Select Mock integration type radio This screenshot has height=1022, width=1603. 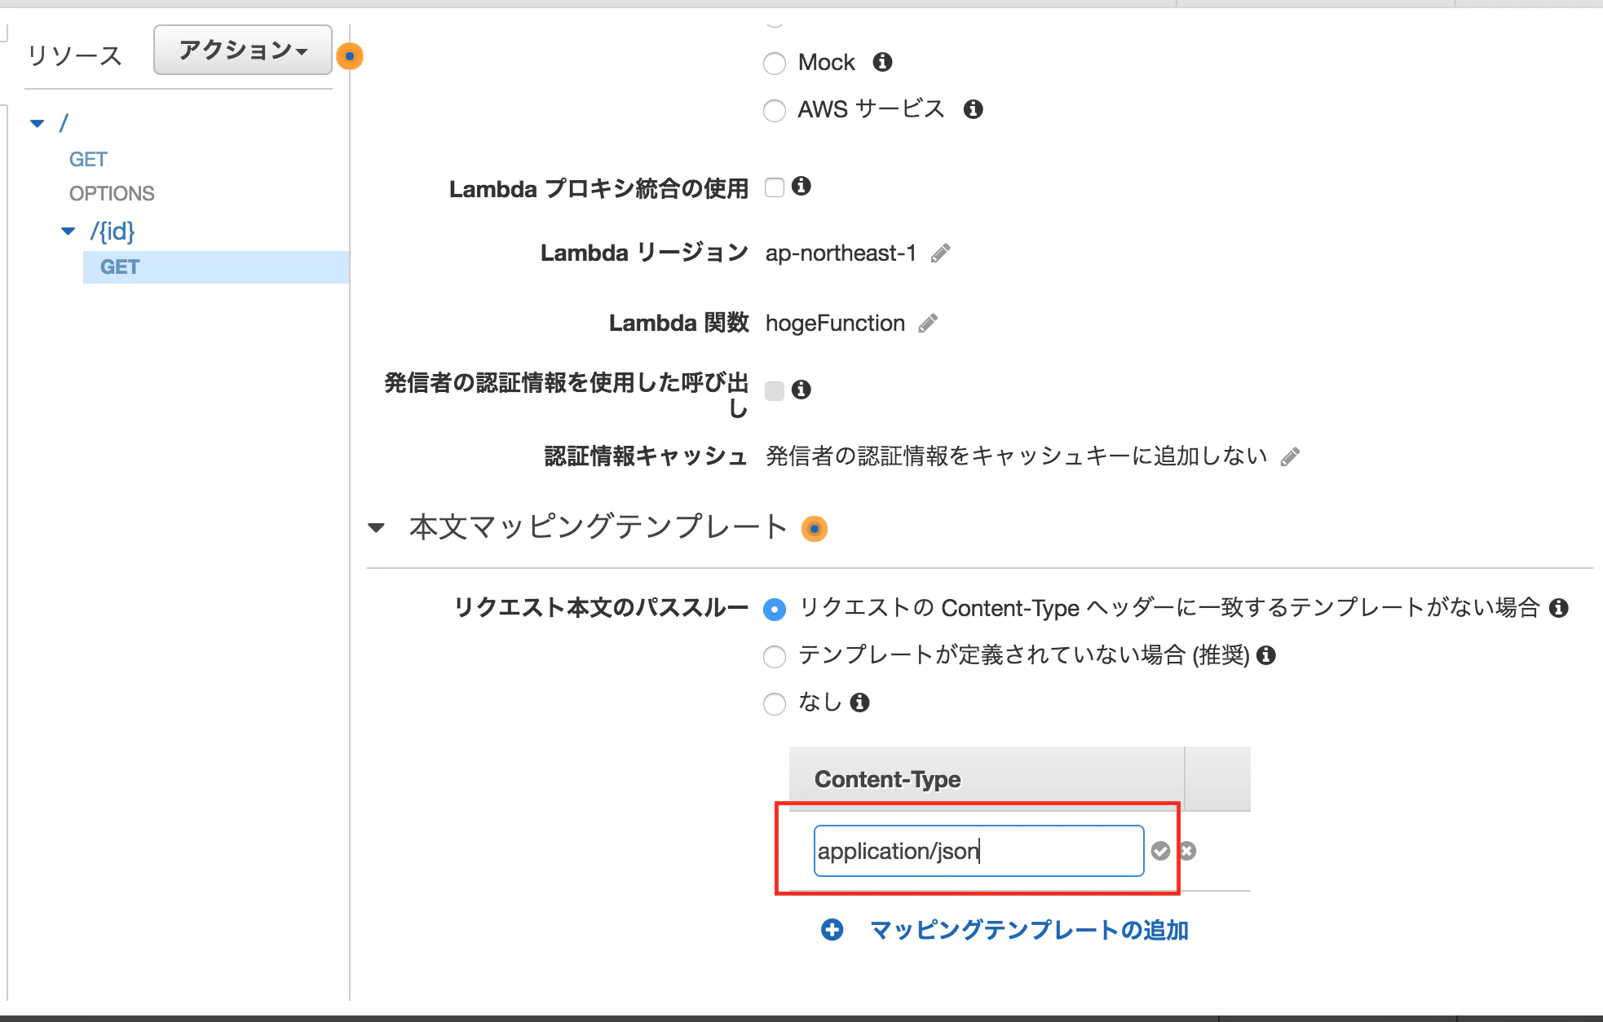pyautogui.click(x=775, y=63)
